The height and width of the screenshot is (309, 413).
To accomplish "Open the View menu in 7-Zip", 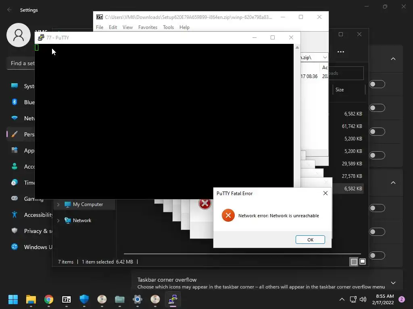I will (127, 27).
